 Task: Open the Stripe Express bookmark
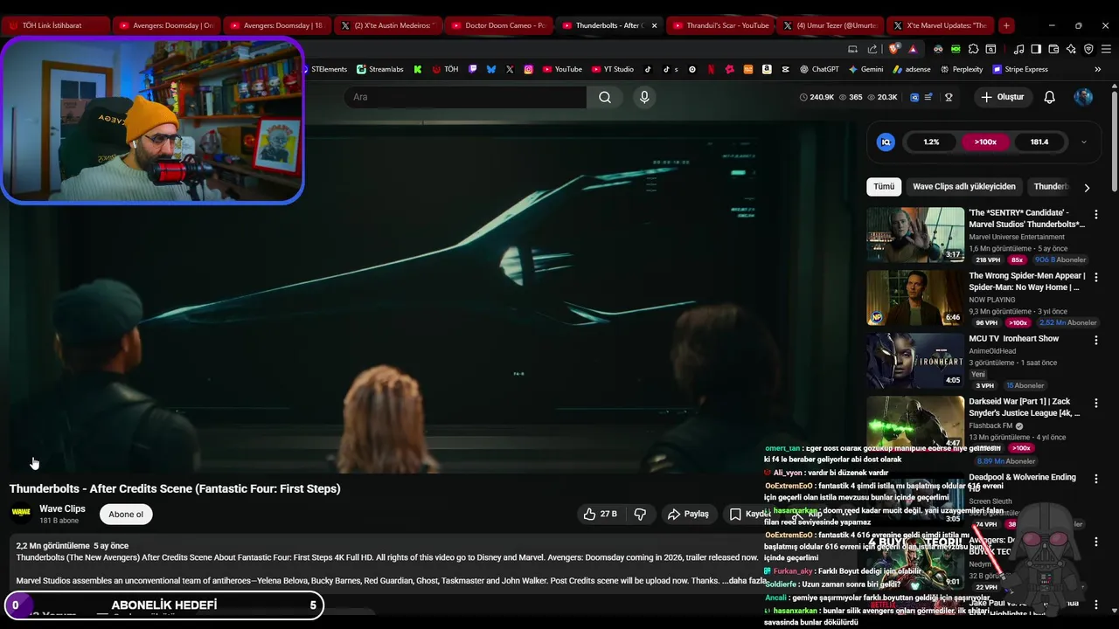tap(1019, 69)
